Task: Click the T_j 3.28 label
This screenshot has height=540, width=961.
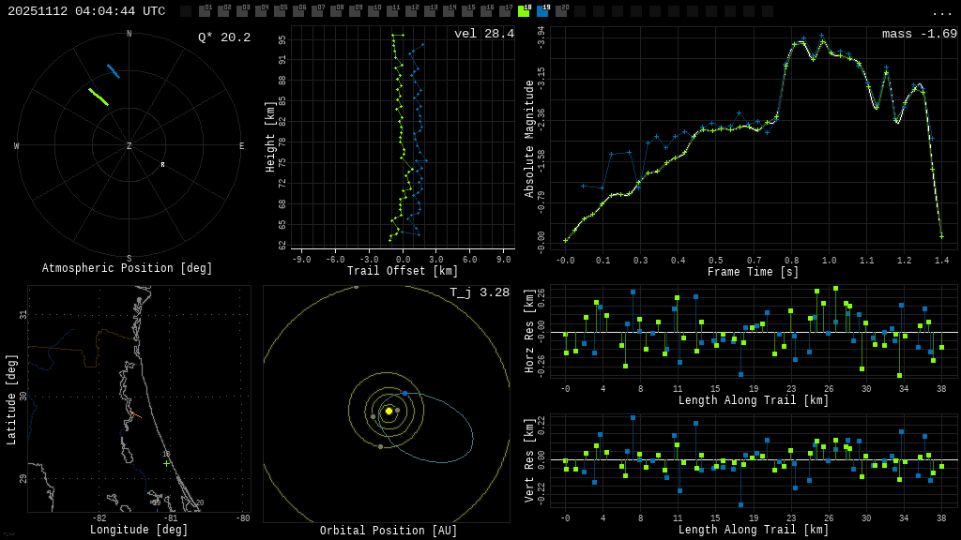Action: pyautogui.click(x=479, y=292)
